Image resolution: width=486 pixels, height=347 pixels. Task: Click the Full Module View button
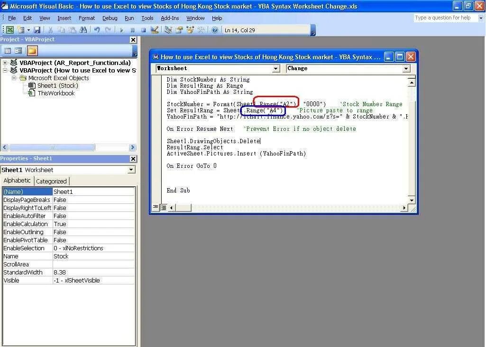(x=163, y=207)
